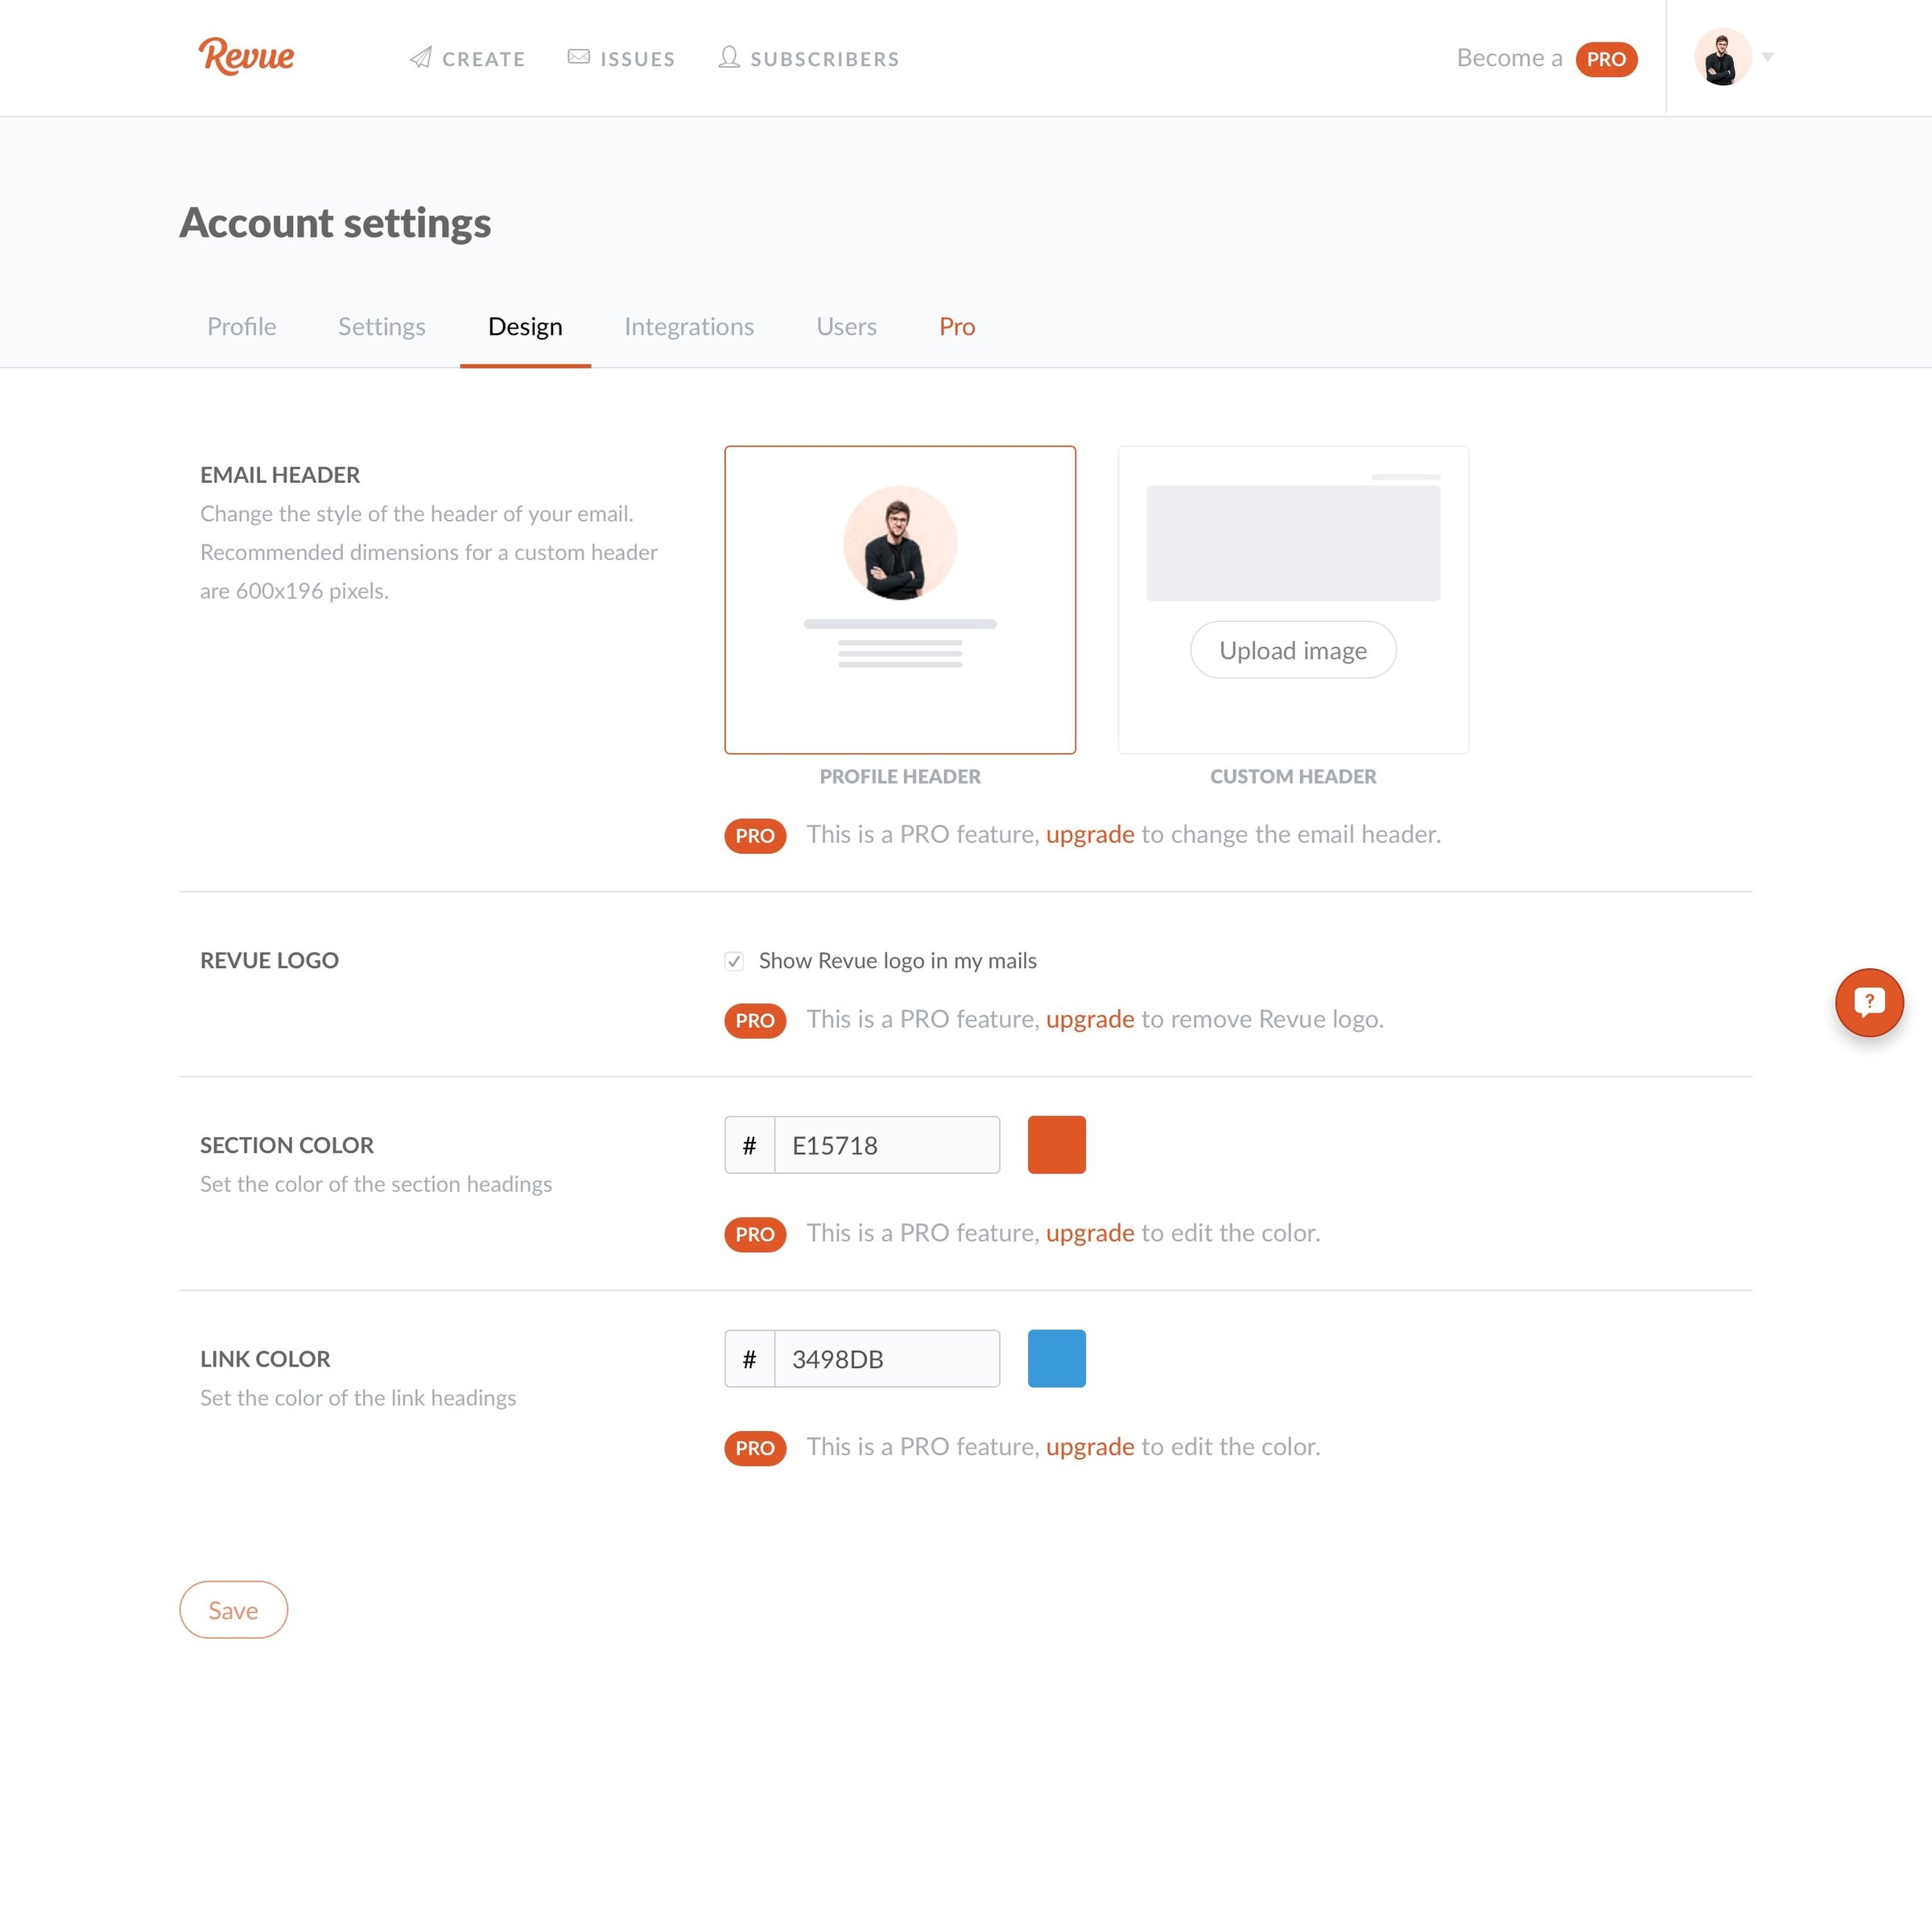Switch to the Profile tab
The width and height of the screenshot is (1932, 1909).
[241, 326]
